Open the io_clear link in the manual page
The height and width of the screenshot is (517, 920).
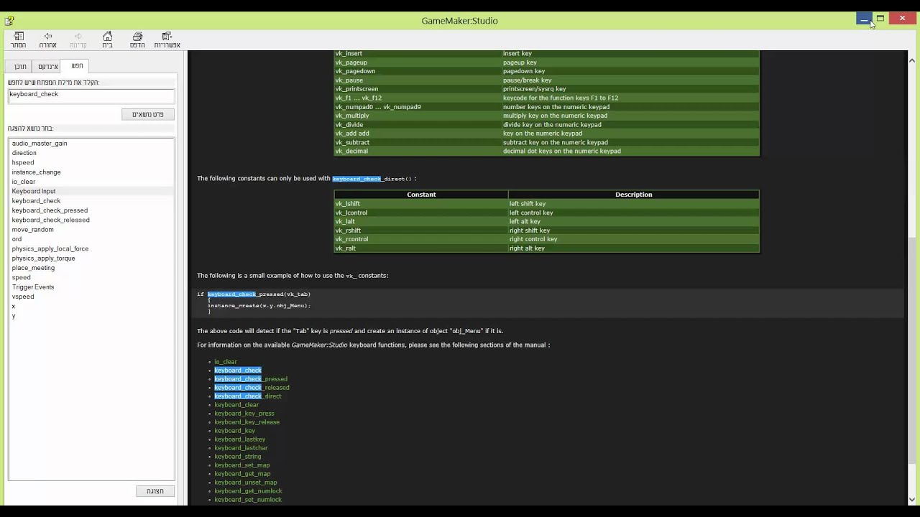tap(226, 362)
